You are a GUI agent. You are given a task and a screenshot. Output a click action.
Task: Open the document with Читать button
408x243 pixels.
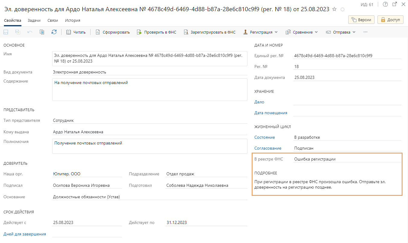[76, 32]
